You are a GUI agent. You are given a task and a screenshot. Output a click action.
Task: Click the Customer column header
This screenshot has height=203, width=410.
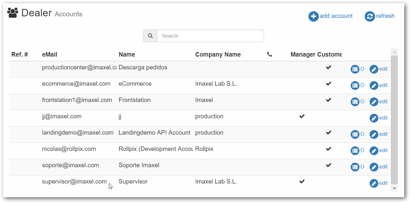330,54
